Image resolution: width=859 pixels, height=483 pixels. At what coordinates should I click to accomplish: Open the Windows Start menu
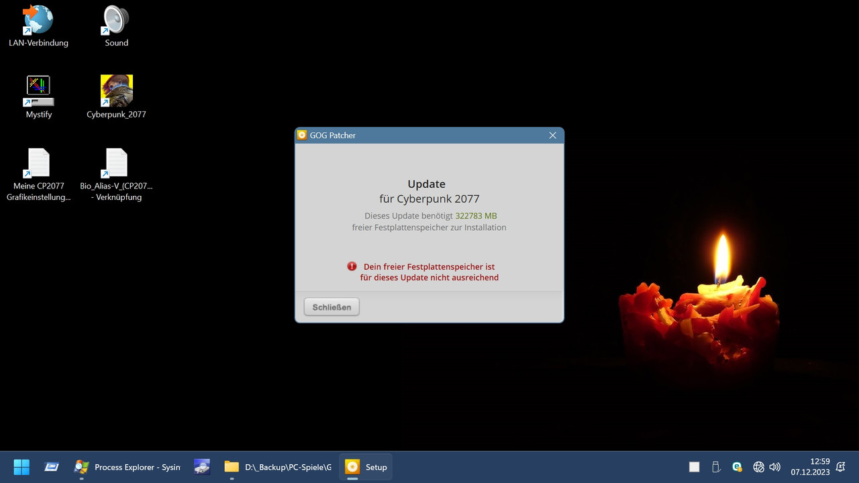[21, 467]
